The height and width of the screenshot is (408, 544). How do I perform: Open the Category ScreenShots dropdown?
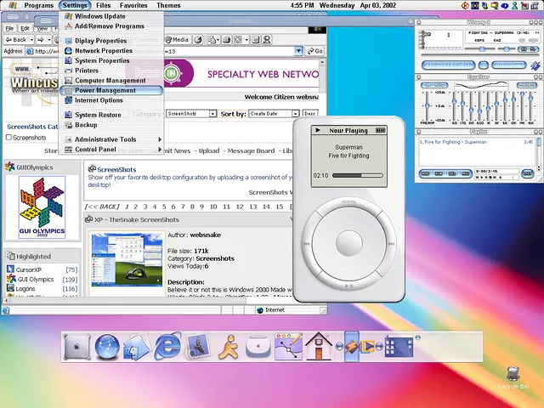pos(191,113)
